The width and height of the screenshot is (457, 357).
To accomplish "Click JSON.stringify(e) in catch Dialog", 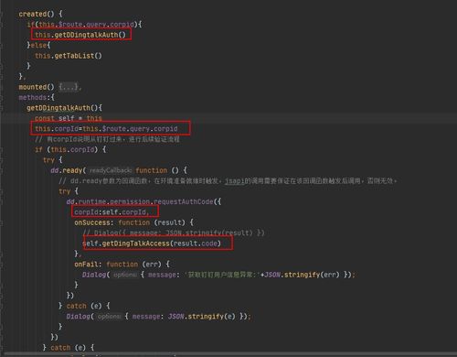I will (202, 317).
